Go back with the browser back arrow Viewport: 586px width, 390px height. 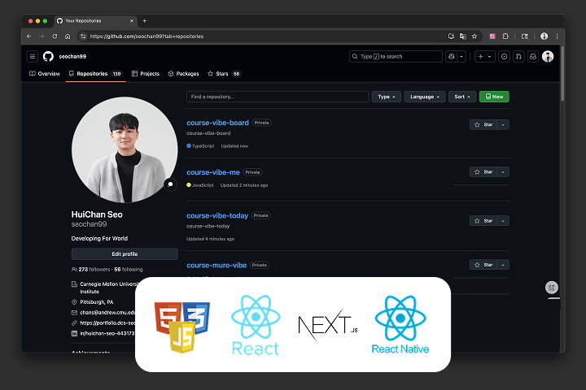coord(28,37)
